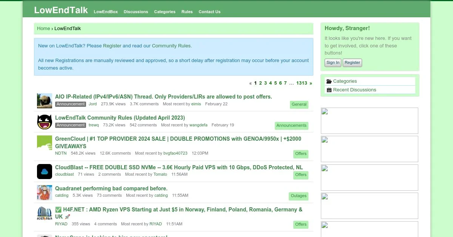This screenshot has width=453, height=237.
Task: Open AIO IP-Related thread title
Action: [163, 97]
